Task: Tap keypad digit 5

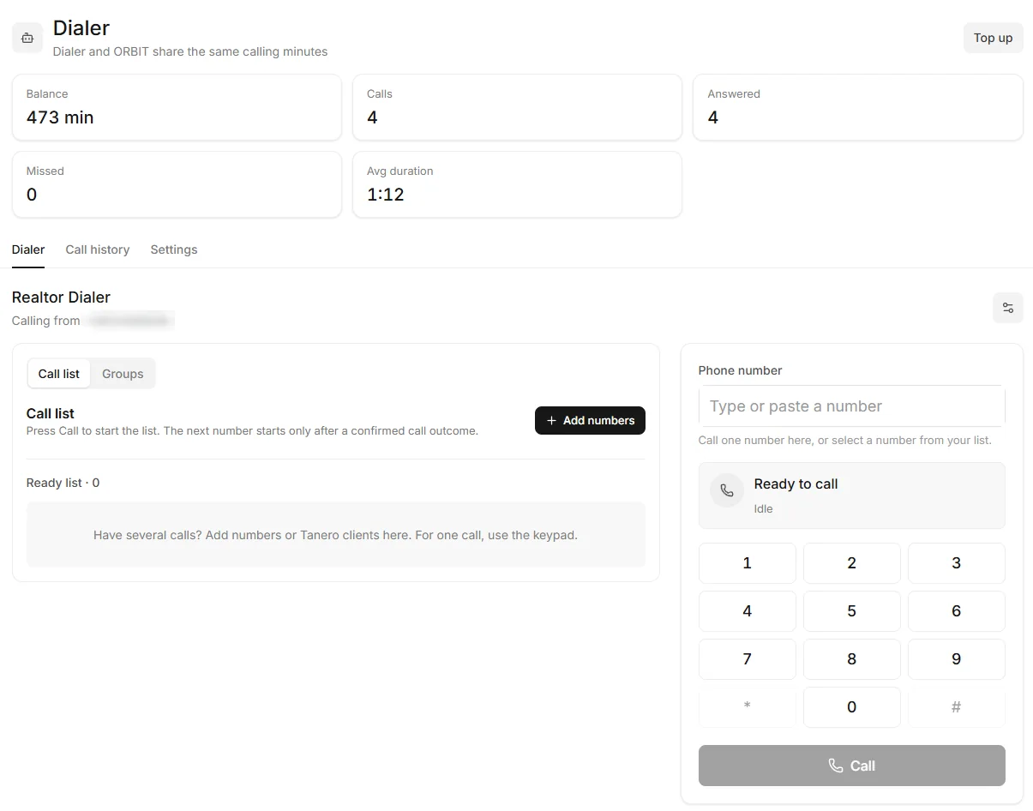Action: pyautogui.click(x=852, y=611)
